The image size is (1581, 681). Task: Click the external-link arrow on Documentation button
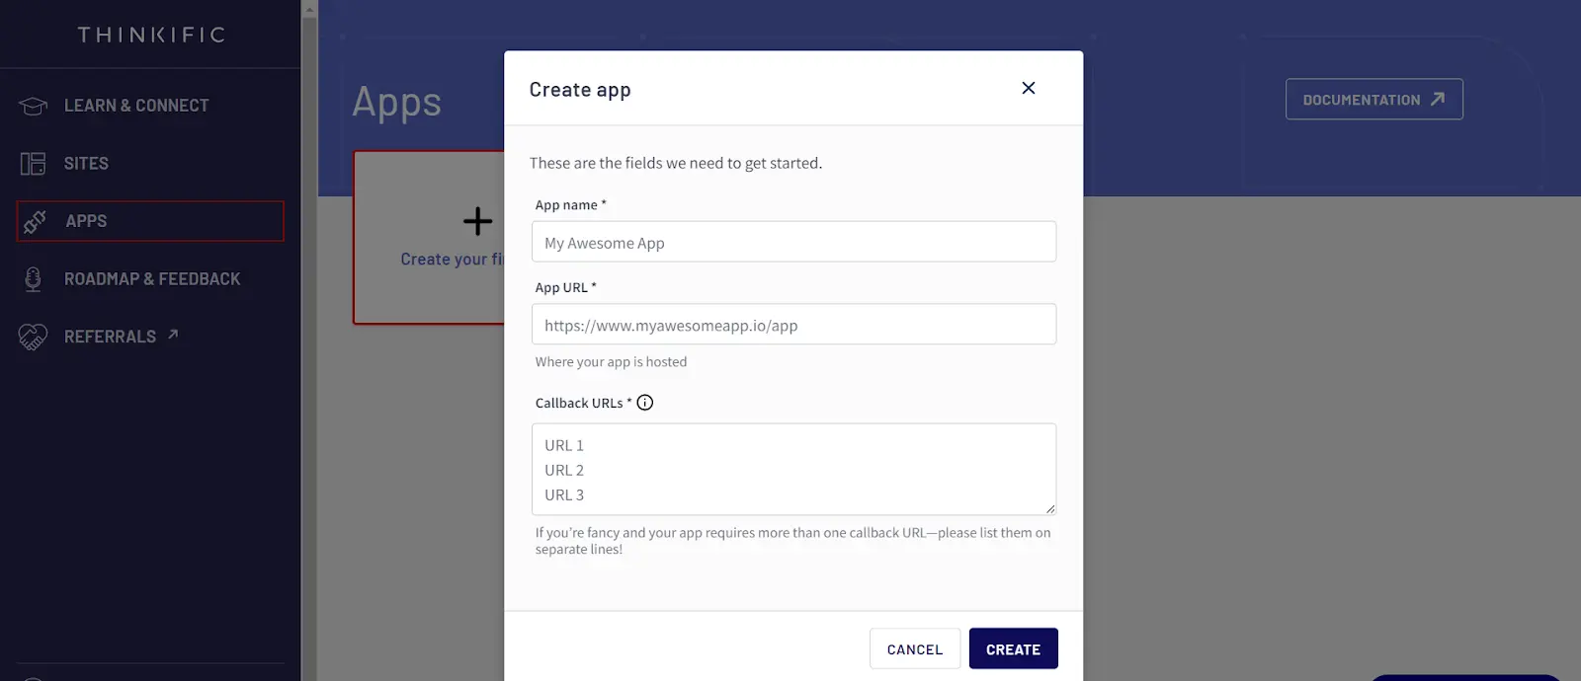(x=1438, y=99)
